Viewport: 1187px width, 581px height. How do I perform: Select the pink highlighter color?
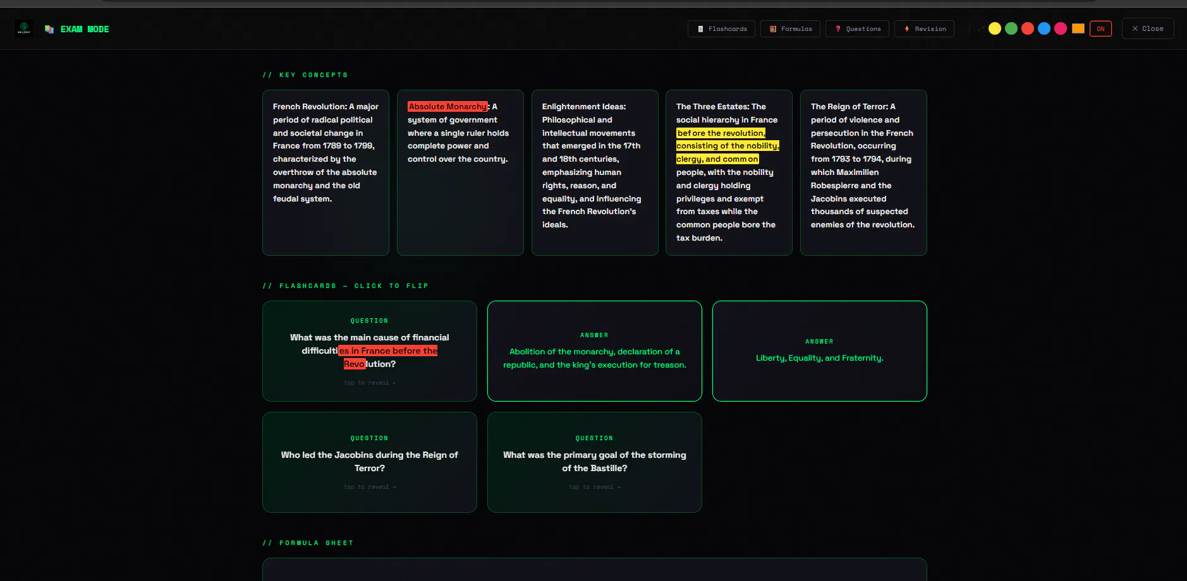click(x=1061, y=28)
